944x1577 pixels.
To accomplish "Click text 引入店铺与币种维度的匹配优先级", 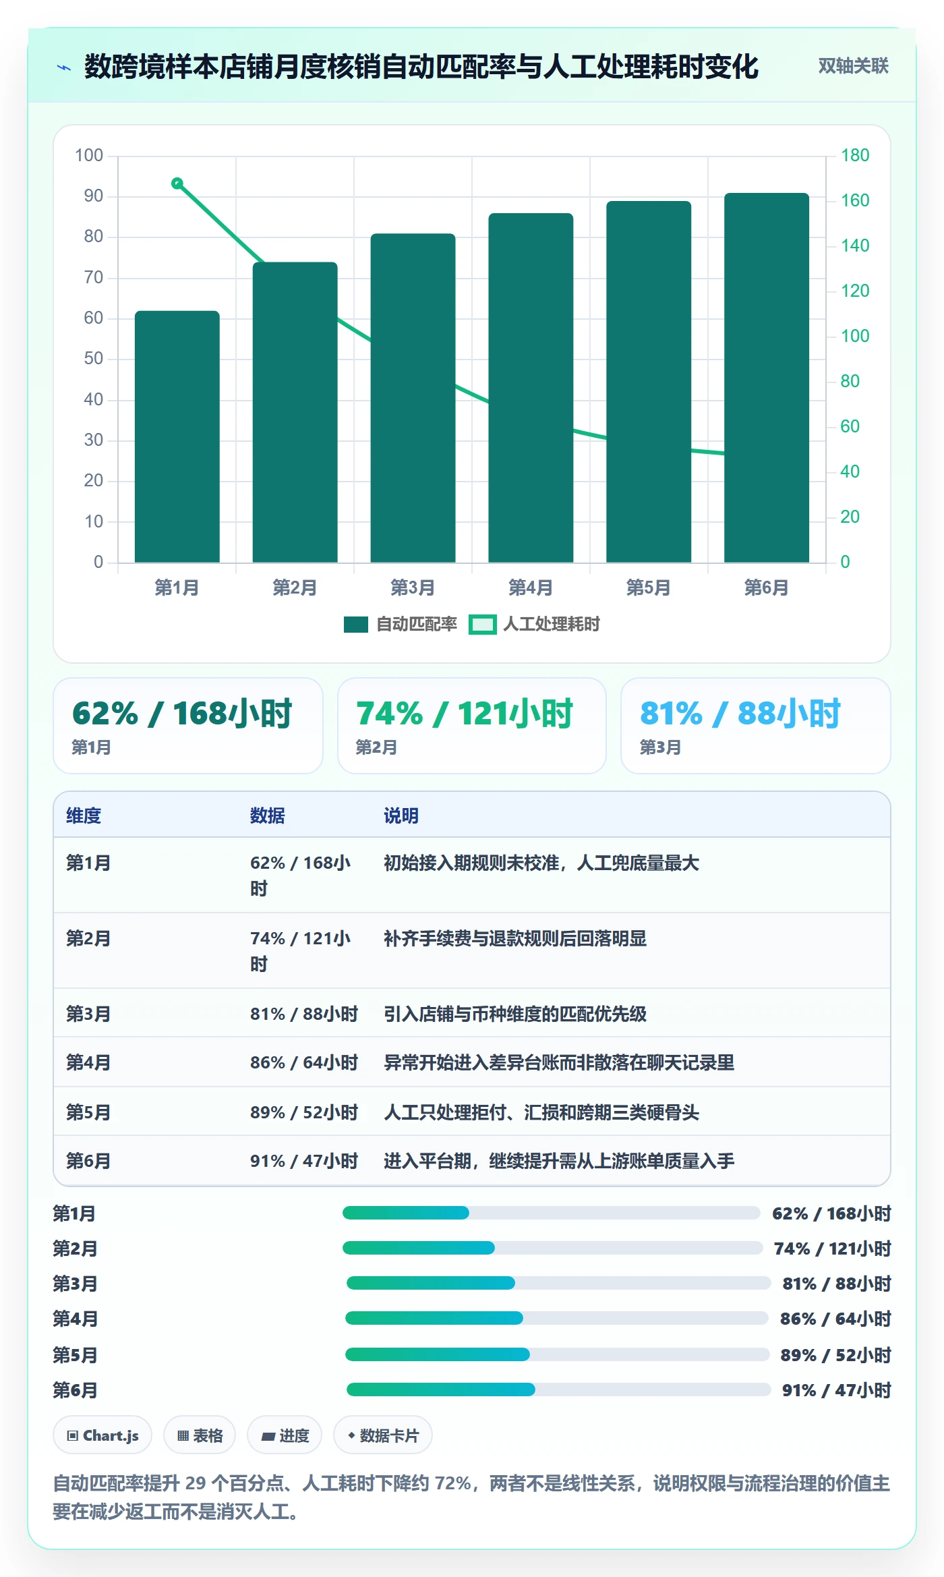I will point(515,1014).
